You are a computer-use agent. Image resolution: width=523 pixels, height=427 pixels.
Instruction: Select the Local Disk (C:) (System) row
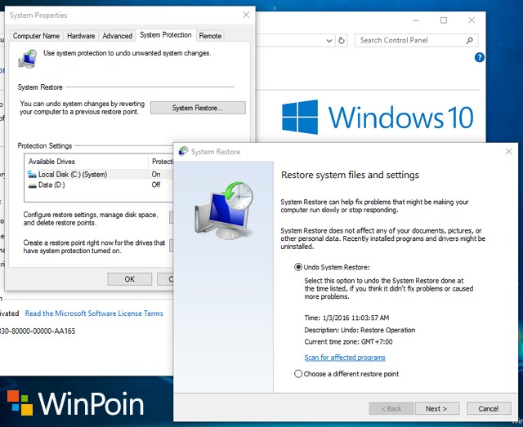(99, 175)
